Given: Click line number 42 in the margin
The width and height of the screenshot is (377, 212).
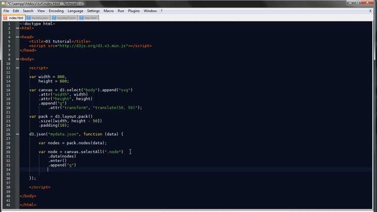Looking at the screenshot, I should [8, 205].
